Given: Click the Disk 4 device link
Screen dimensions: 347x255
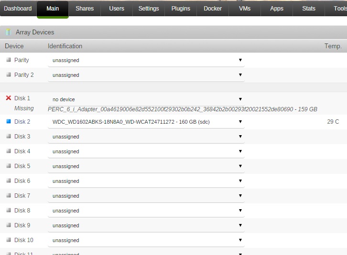Looking at the screenshot, I should 22,151.
